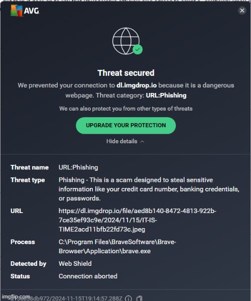The width and height of the screenshot is (251, 301).
Task: Select the blocked https://dl.imgdrop.io URL value
Action: [138, 220]
